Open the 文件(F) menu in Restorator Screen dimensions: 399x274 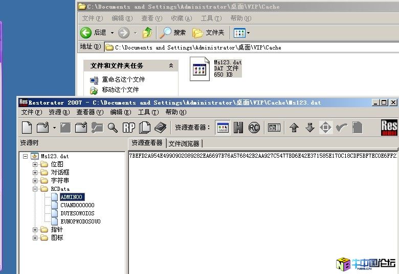[32, 112]
